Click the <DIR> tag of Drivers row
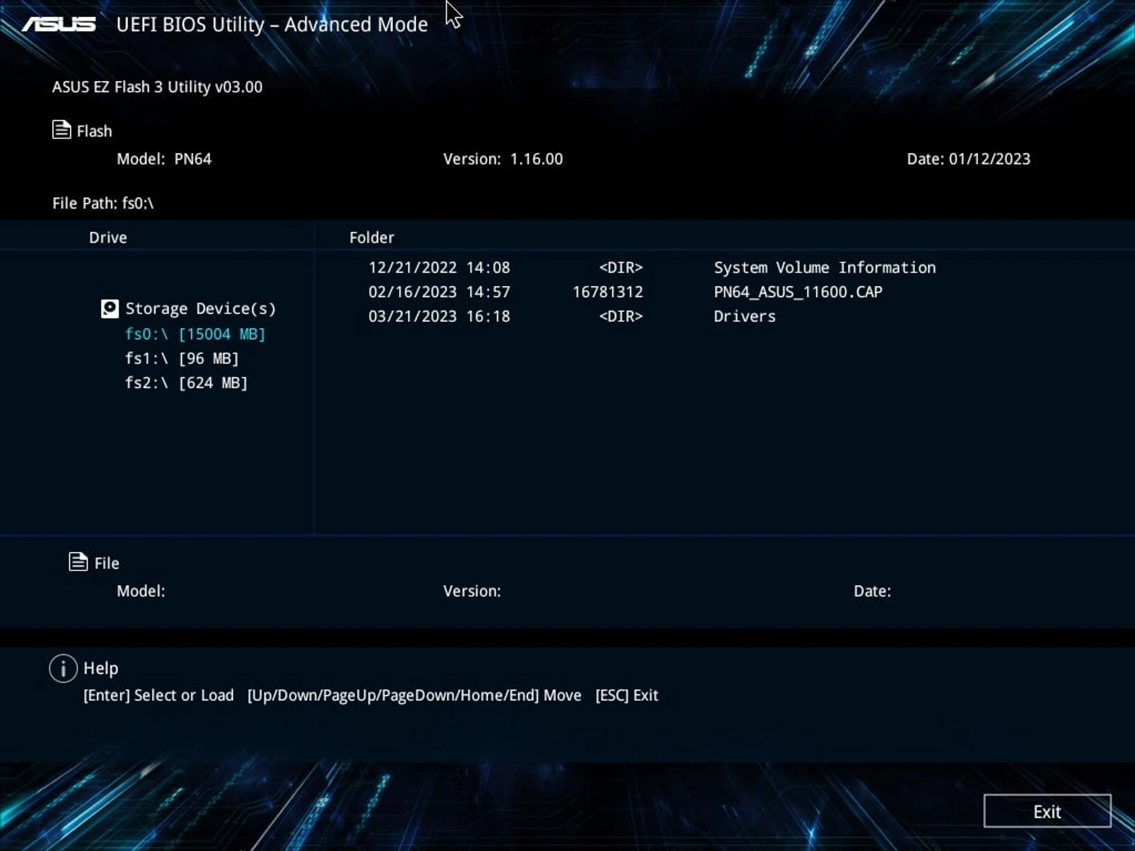This screenshot has width=1135, height=851. pos(621,316)
